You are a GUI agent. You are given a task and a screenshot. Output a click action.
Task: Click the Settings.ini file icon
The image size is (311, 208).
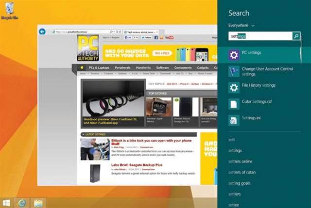234,120
